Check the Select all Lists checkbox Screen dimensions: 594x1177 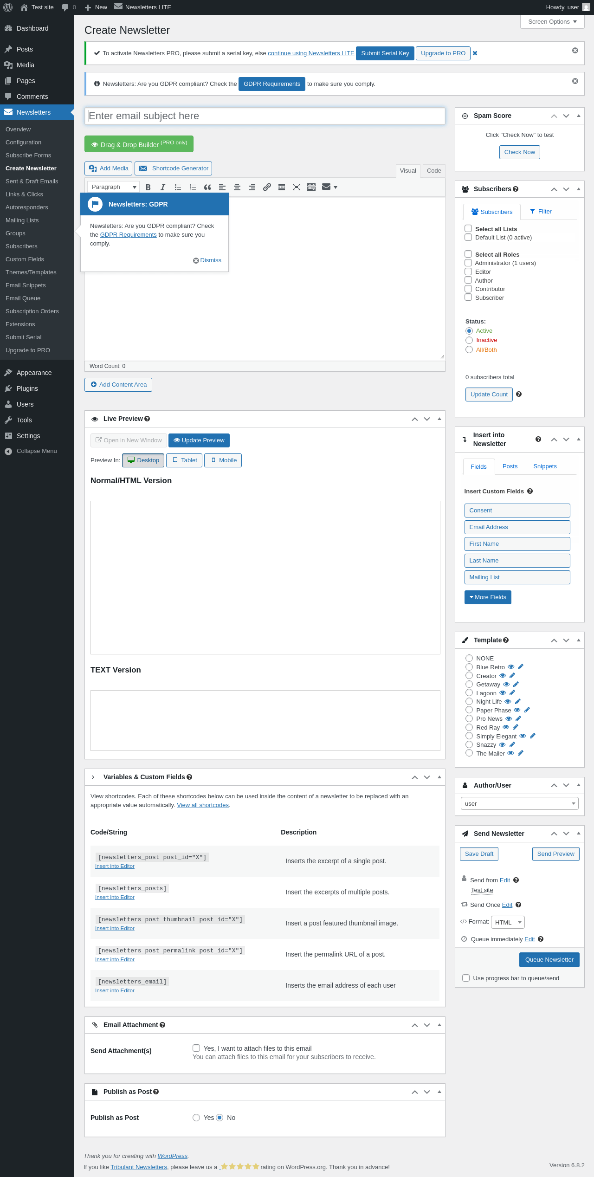tap(468, 228)
